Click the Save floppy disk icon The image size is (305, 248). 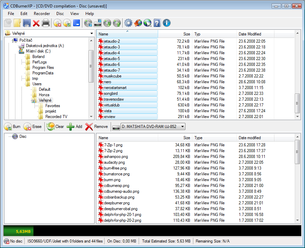[27, 23]
